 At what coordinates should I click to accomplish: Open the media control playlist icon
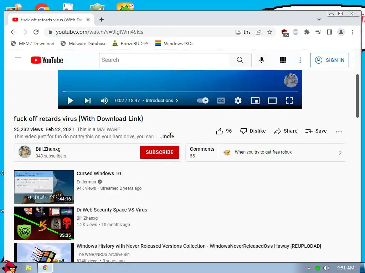318,32
